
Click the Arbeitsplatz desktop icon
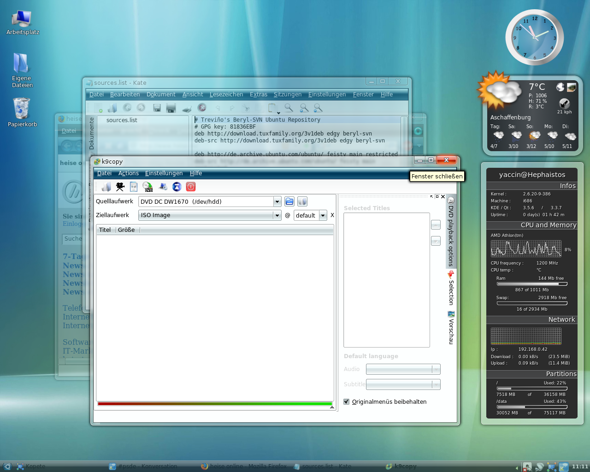[x=23, y=23]
